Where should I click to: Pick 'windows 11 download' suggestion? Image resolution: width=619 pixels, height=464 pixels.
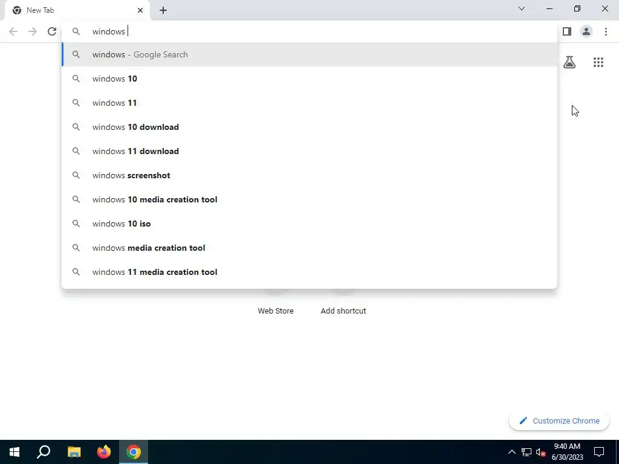point(309,151)
